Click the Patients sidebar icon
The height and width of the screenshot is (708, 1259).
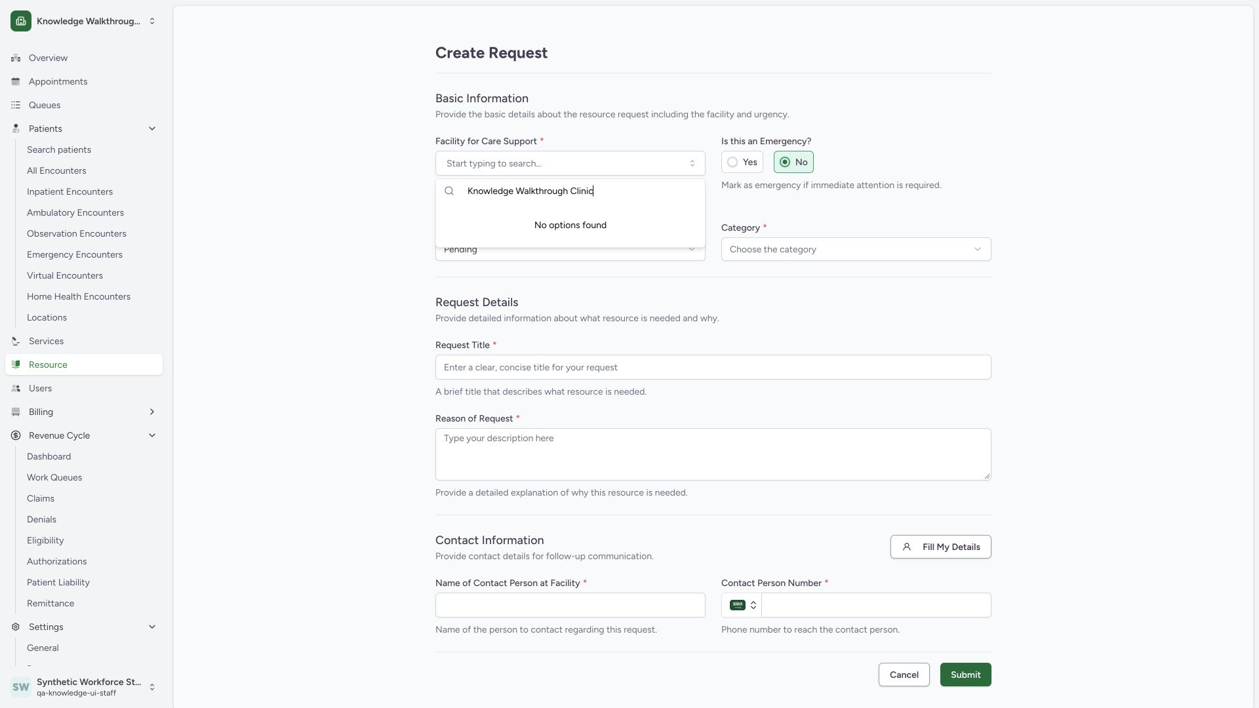click(16, 128)
